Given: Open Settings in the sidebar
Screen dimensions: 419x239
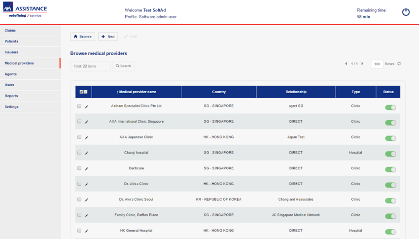Looking at the screenshot, I should coord(30,107).
